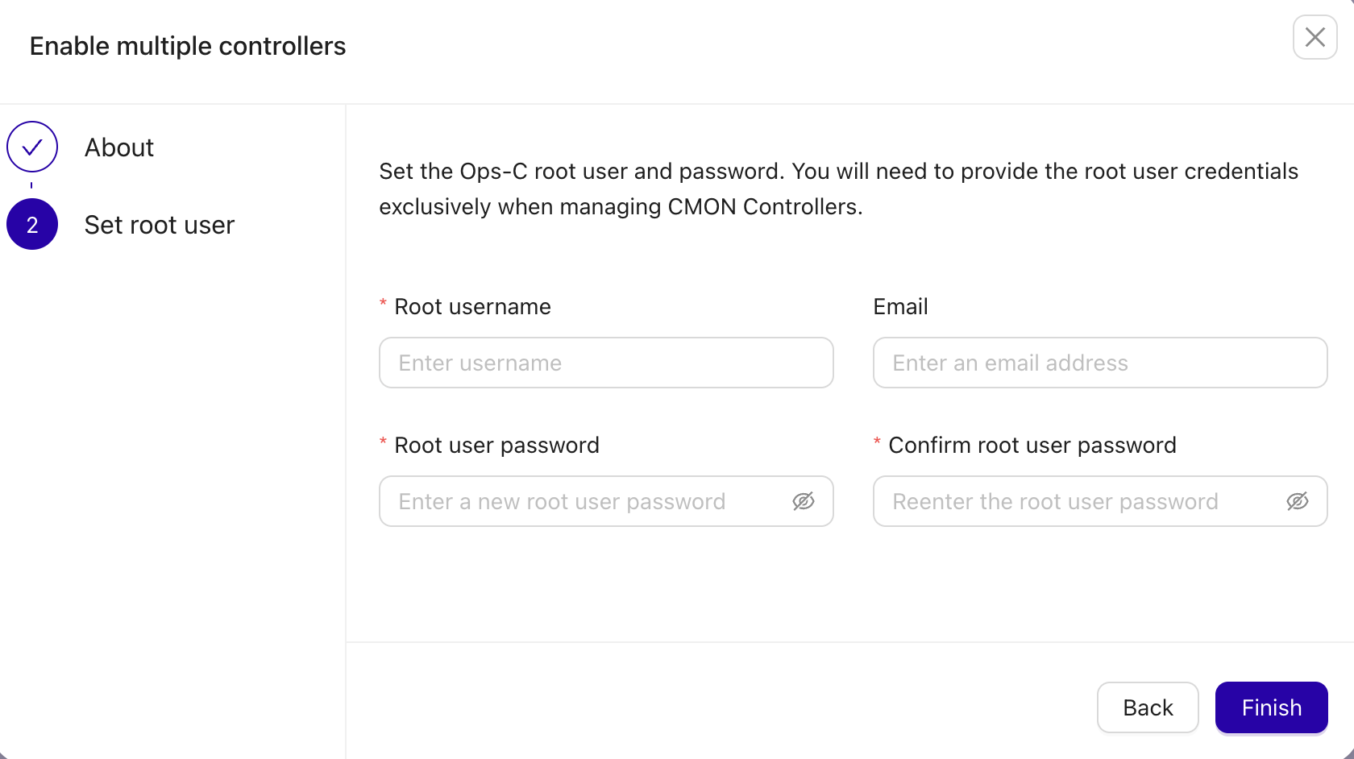
Task: Focus the Root username input field
Action: (605, 363)
